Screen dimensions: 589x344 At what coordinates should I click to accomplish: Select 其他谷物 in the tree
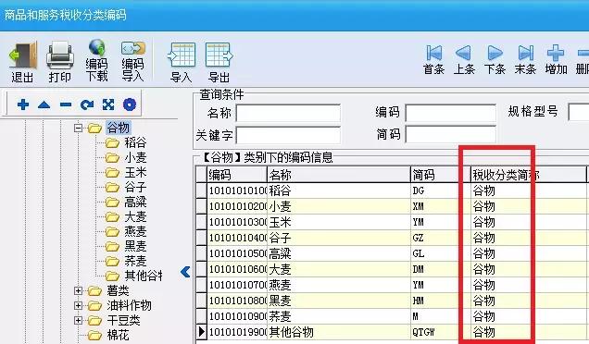[x=144, y=276]
